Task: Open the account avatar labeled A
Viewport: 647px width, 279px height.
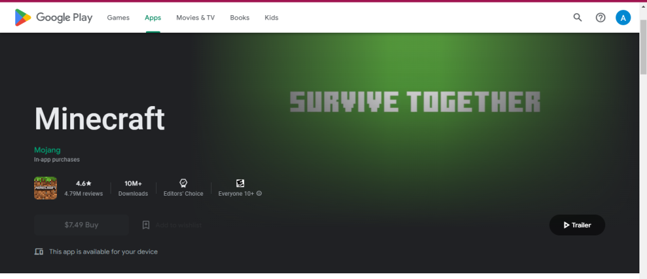Action: click(623, 17)
